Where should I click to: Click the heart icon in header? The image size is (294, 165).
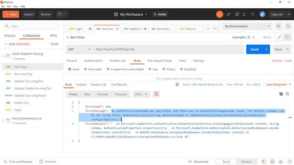(253, 14)
